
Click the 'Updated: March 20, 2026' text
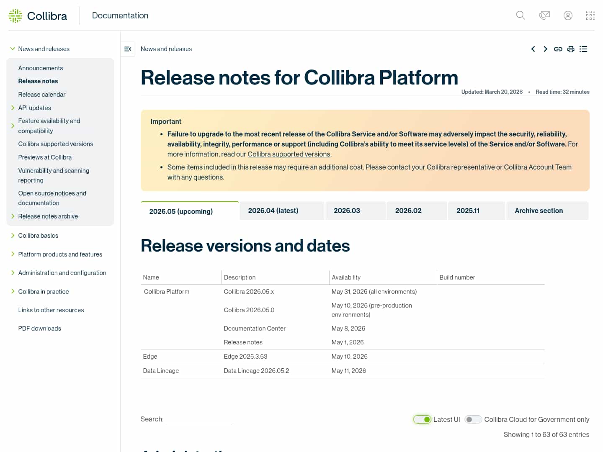pos(492,92)
